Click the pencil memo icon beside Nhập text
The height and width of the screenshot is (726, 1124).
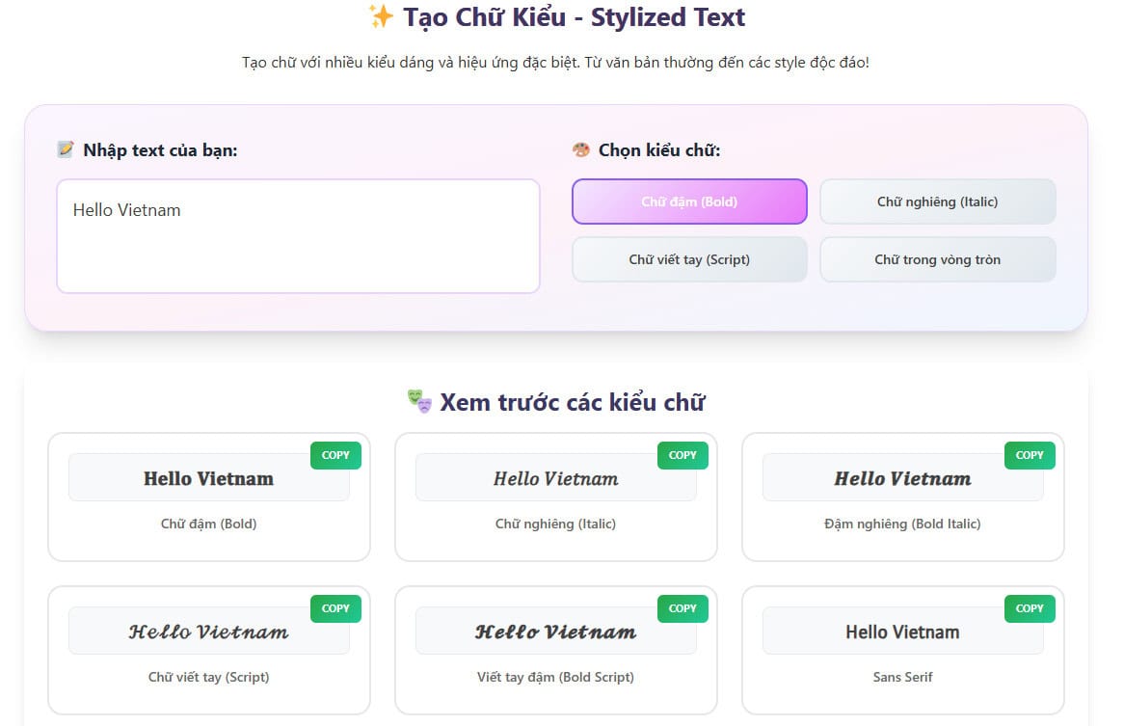click(x=66, y=149)
